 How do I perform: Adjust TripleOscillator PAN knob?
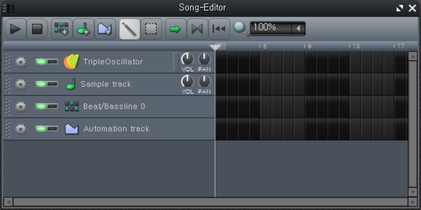[x=204, y=59]
